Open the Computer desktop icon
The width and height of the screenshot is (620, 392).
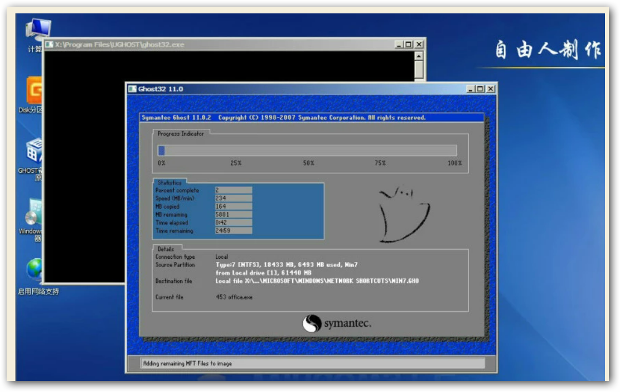tap(38, 28)
